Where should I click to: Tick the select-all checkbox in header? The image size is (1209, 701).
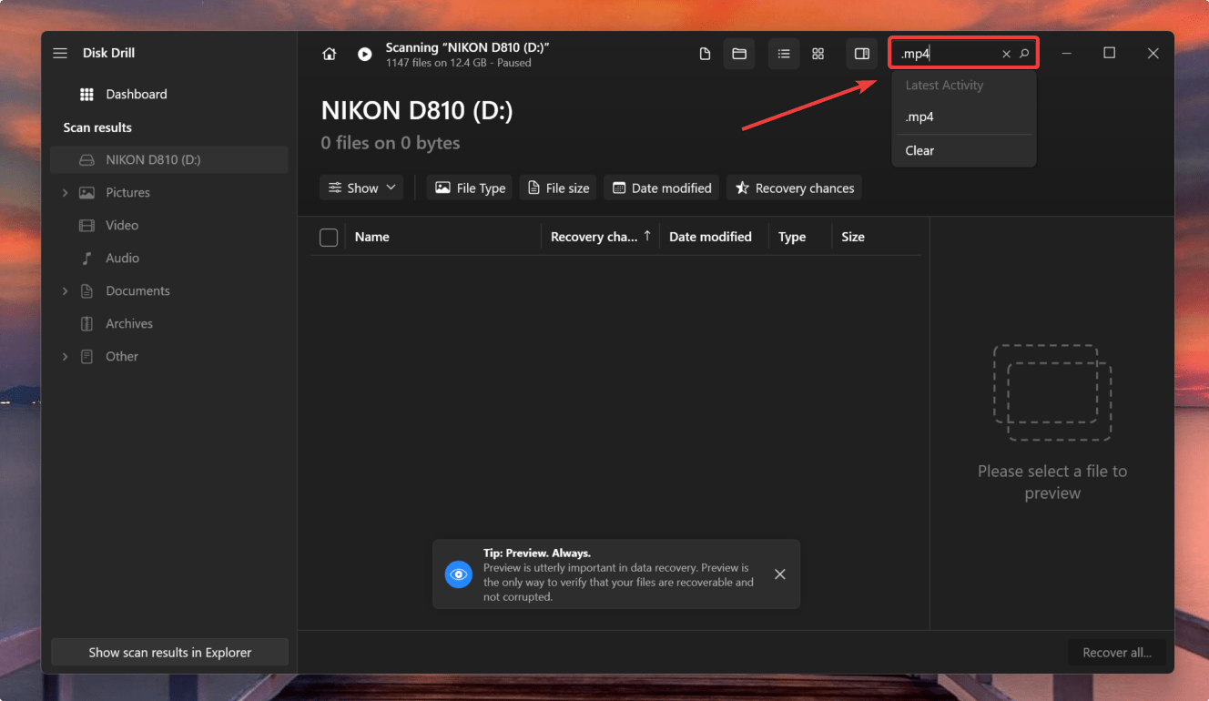click(329, 237)
